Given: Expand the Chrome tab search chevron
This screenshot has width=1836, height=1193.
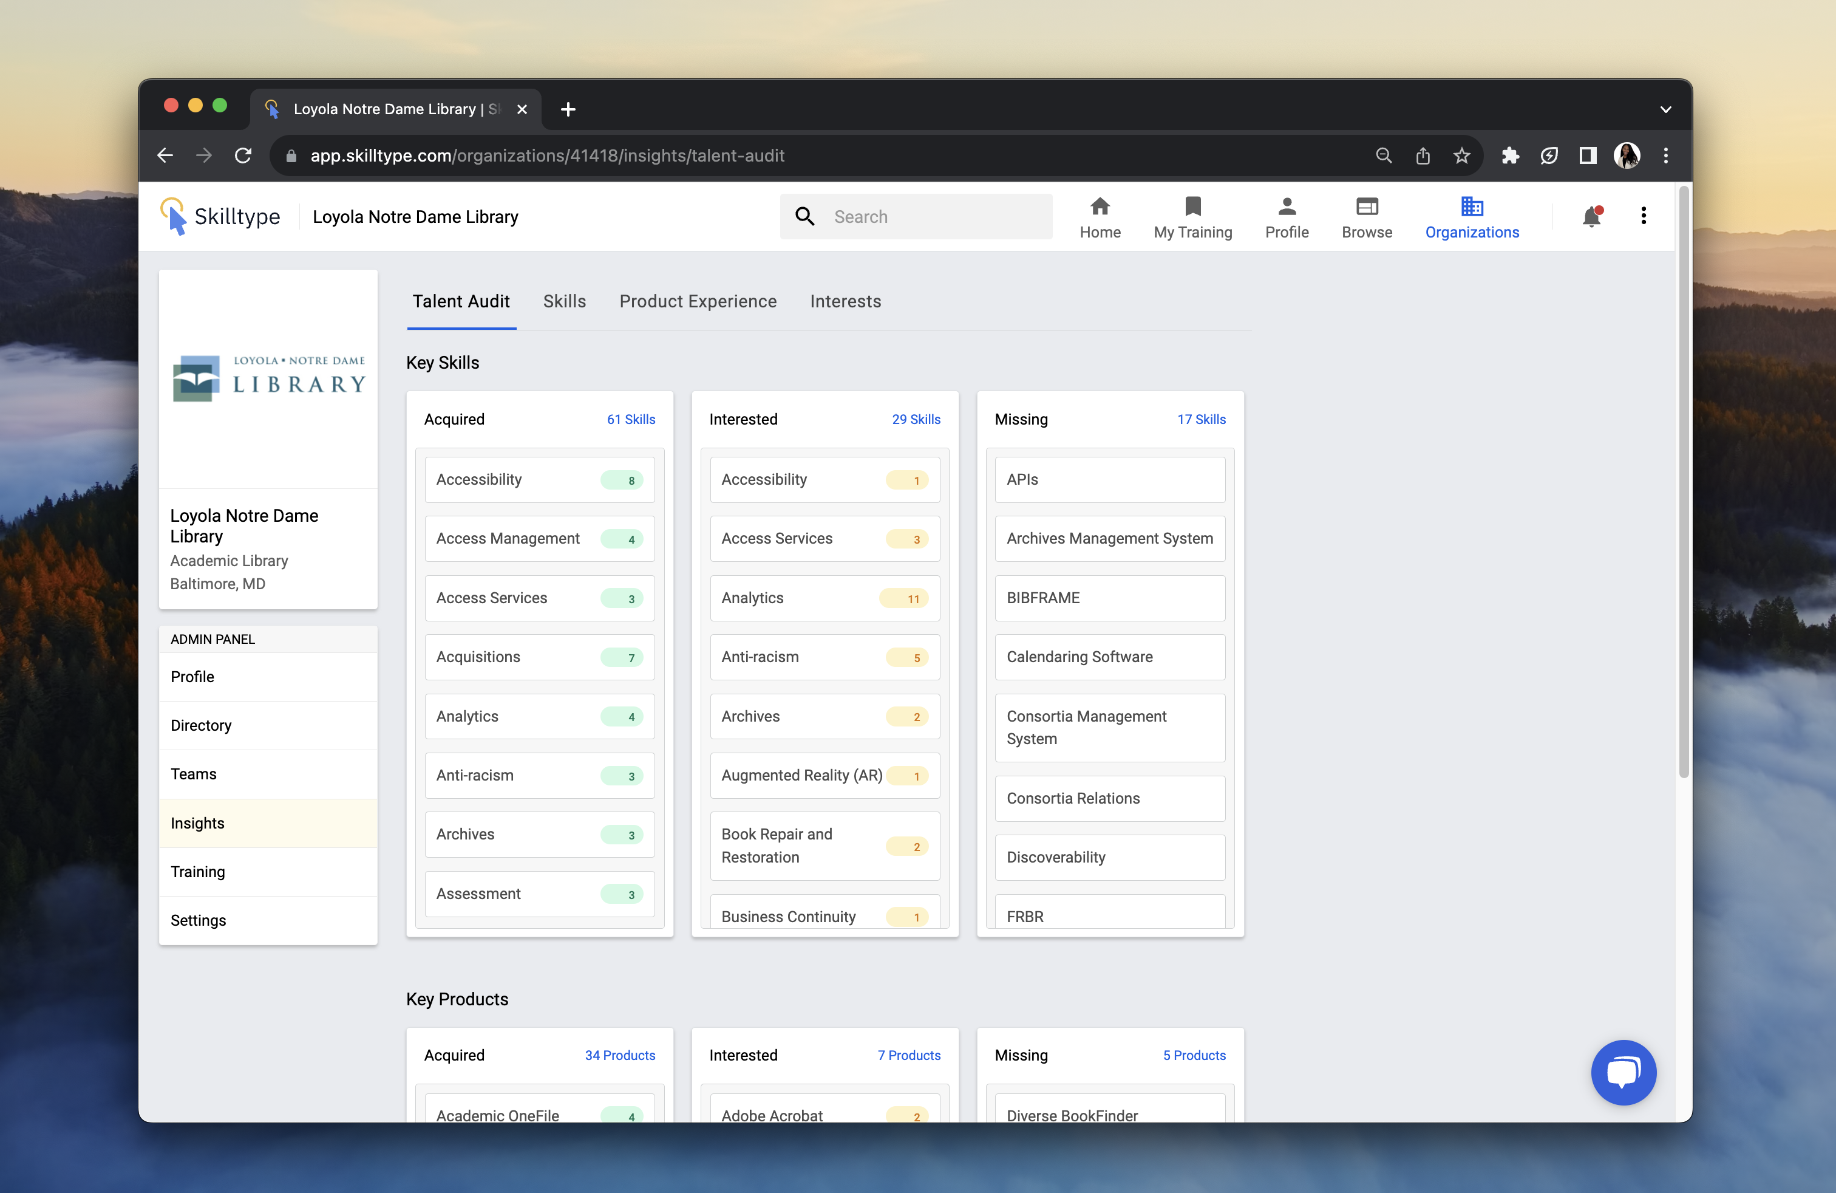Looking at the screenshot, I should [1665, 109].
